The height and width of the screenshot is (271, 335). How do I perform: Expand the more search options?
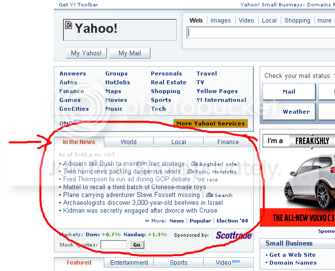pyautogui.click(x=324, y=21)
